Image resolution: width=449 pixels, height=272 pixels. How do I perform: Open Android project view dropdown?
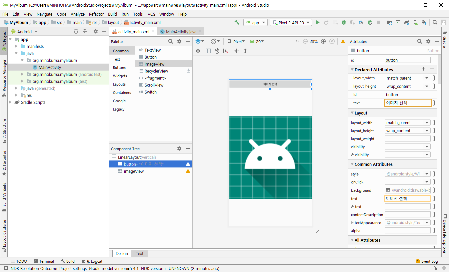pyautogui.click(x=25, y=32)
